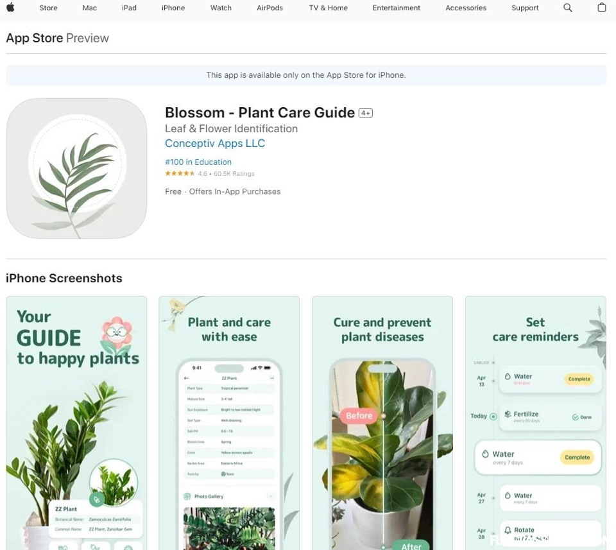Click the iPhone Screenshots heading
The width and height of the screenshot is (616, 550).
click(x=64, y=278)
